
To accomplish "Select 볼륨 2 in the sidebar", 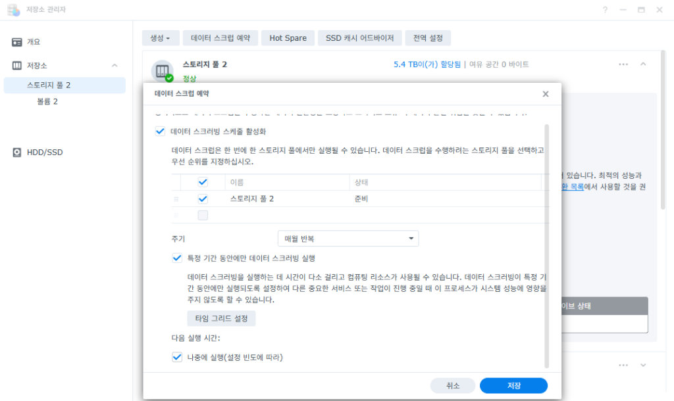I will (47, 102).
